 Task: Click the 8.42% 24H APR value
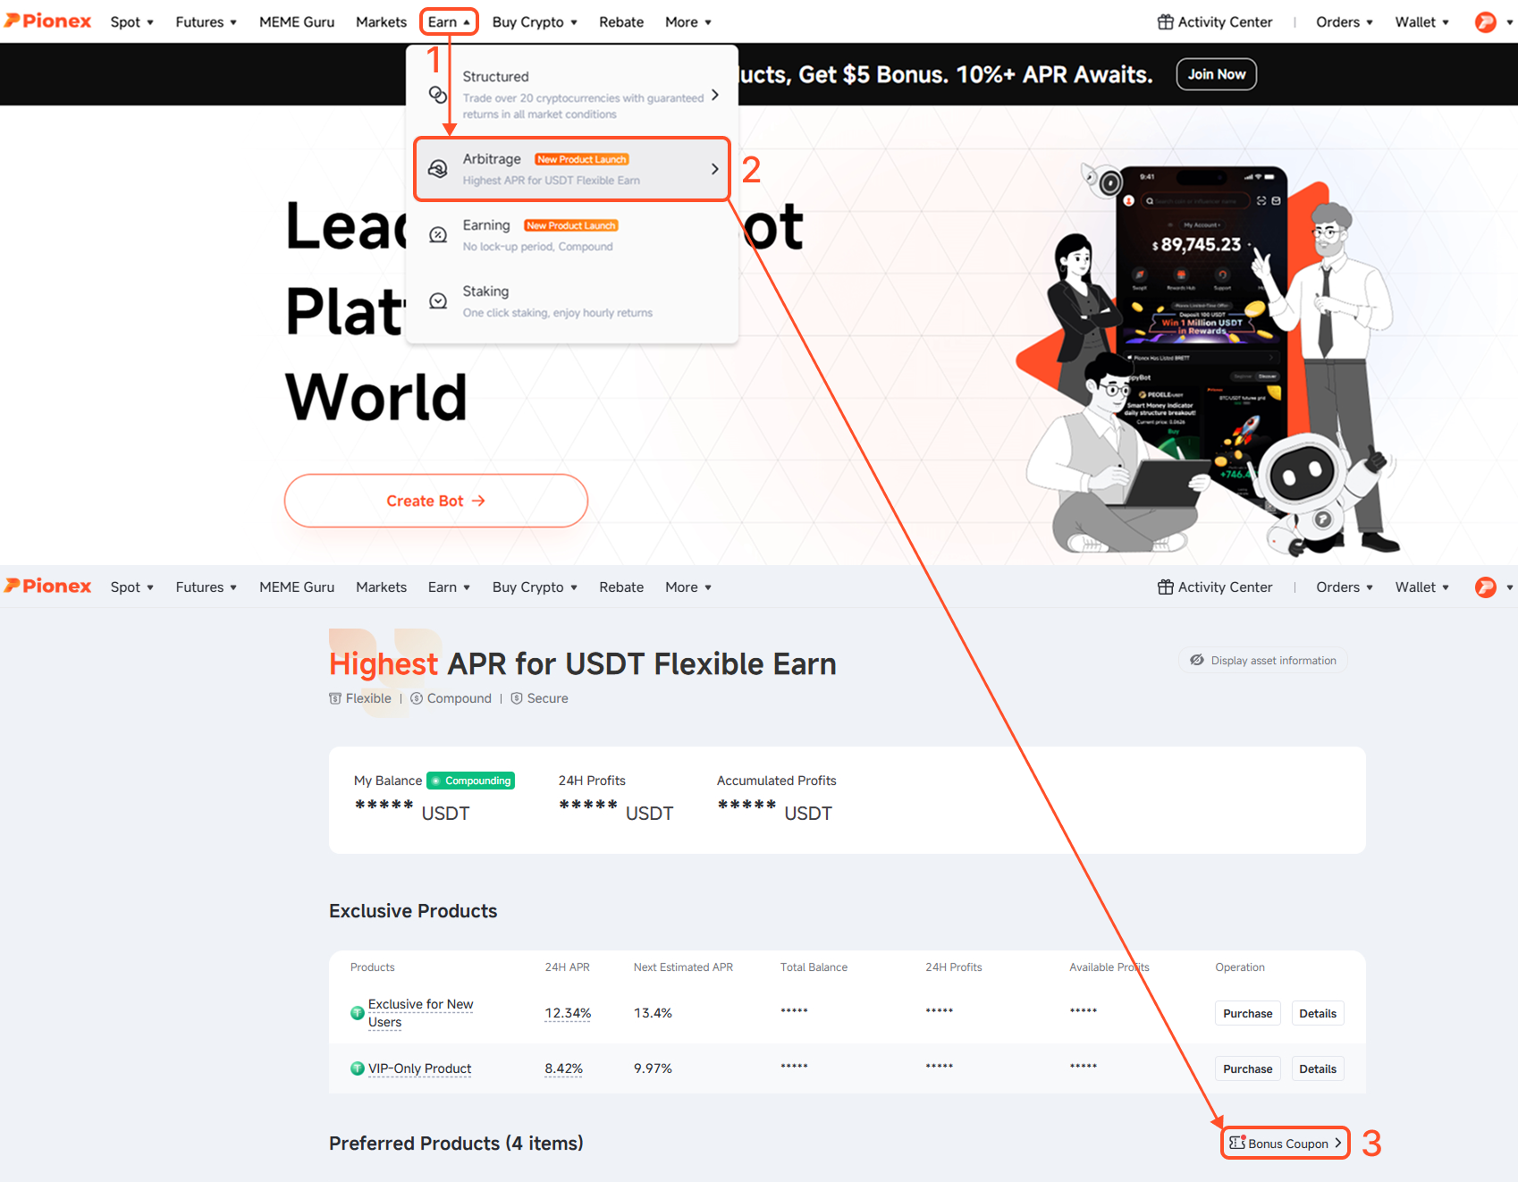pos(563,1068)
